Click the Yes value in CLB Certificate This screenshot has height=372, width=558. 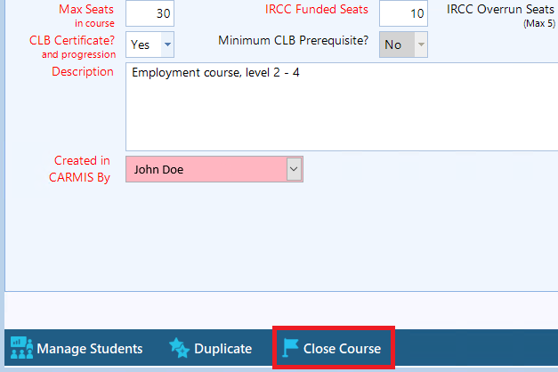(141, 44)
